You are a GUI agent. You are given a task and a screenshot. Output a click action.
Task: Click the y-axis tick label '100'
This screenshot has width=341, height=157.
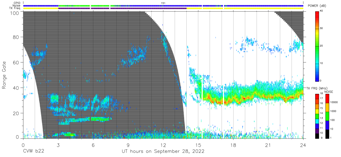tap(14, 13)
